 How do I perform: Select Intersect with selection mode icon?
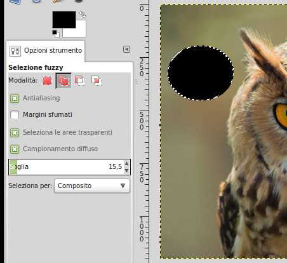97,81
